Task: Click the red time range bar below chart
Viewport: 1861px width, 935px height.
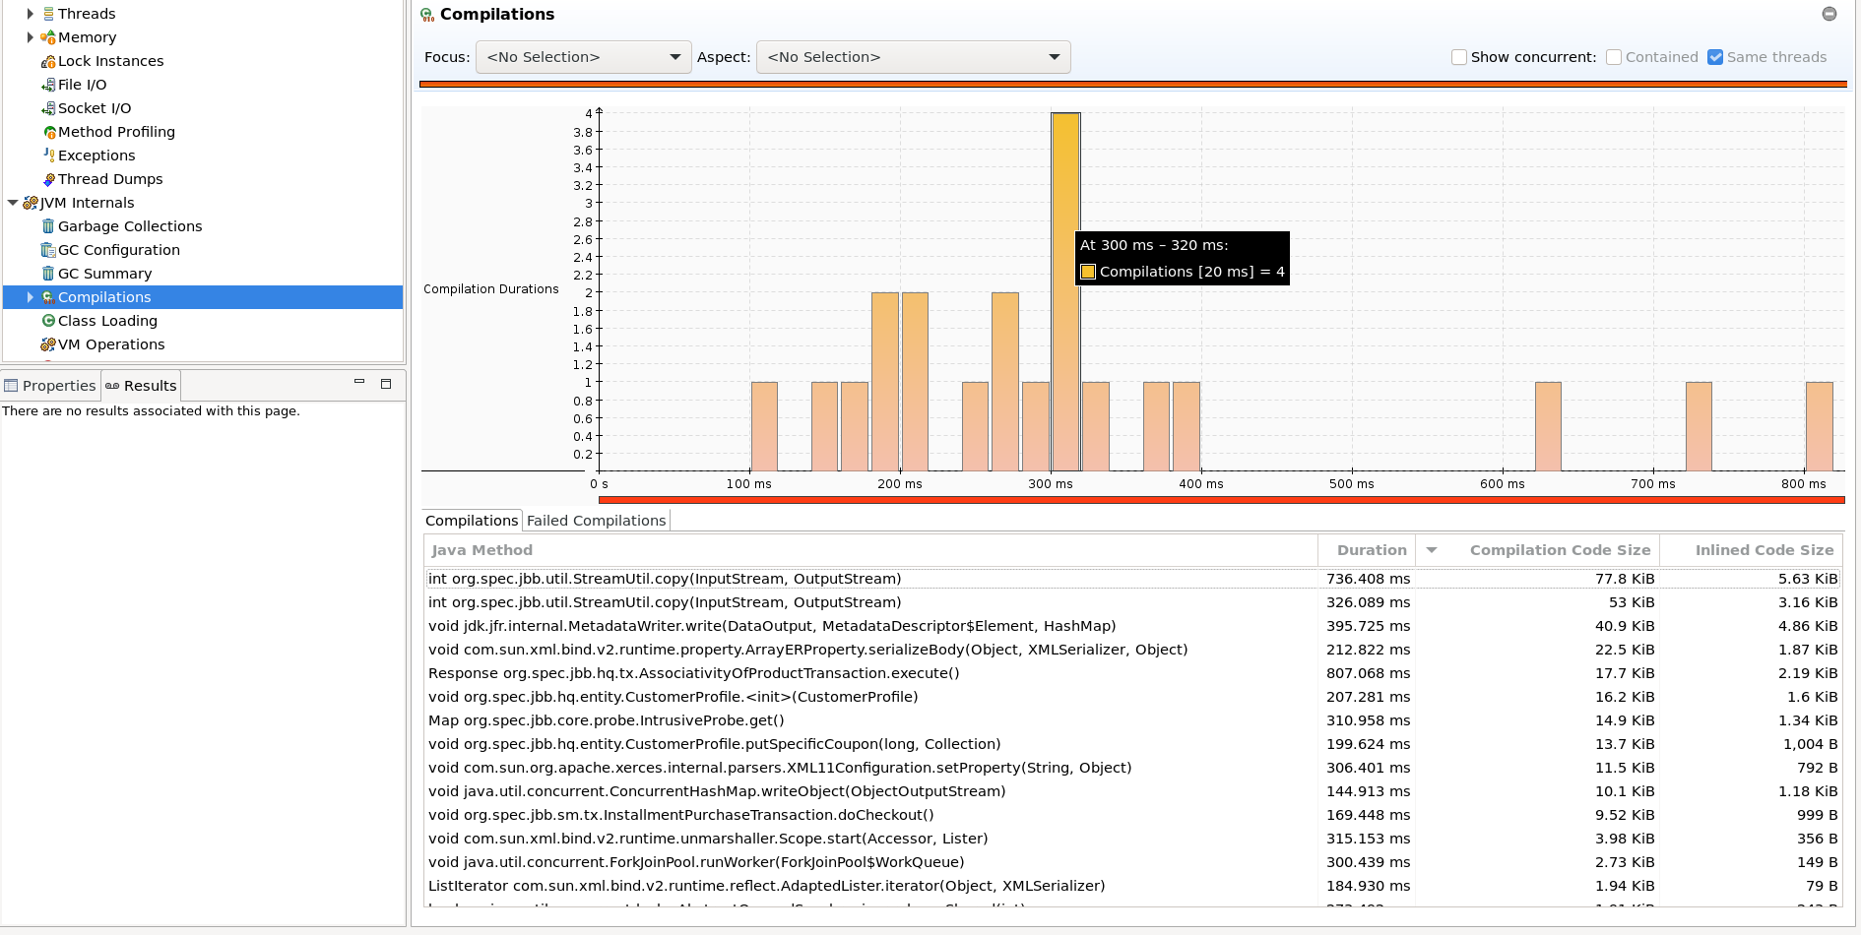Action: click(x=1221, y=501)
